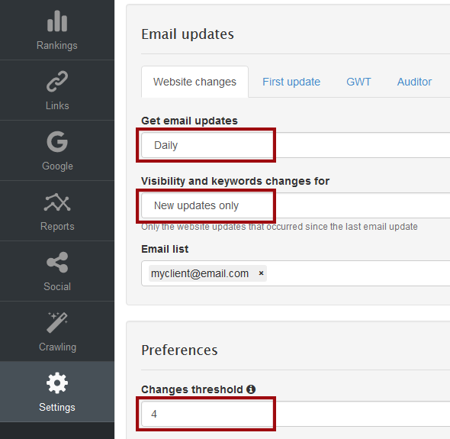Viewport: 450px width, 439px height.
Task: Open the Links chain icon
Action: (x=57, y=81)
